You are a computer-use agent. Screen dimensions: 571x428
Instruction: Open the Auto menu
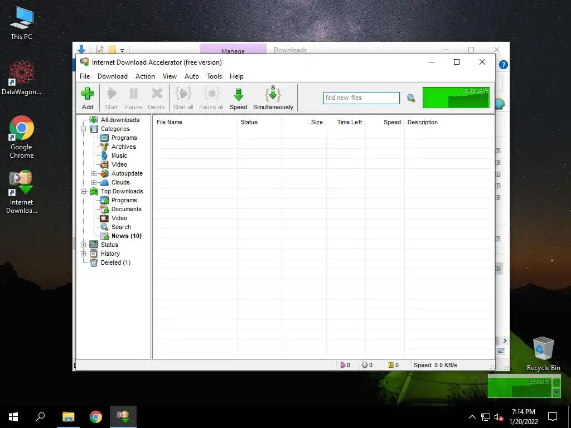(x=192, y=76)
